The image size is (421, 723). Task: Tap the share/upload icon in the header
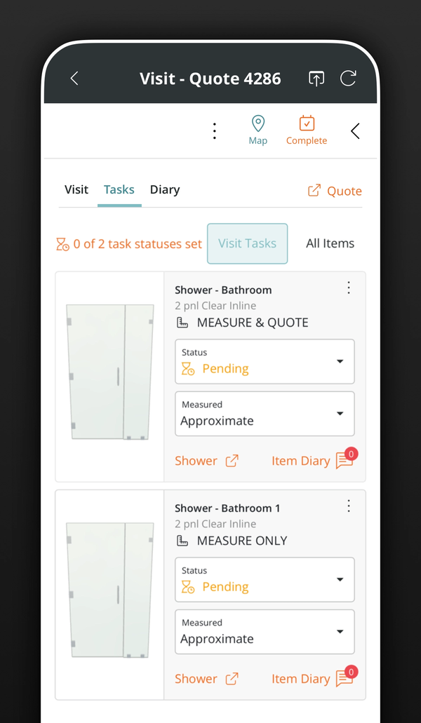click(x=316, y=79)
